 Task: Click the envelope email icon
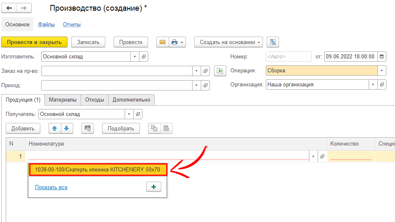[162, 42]
